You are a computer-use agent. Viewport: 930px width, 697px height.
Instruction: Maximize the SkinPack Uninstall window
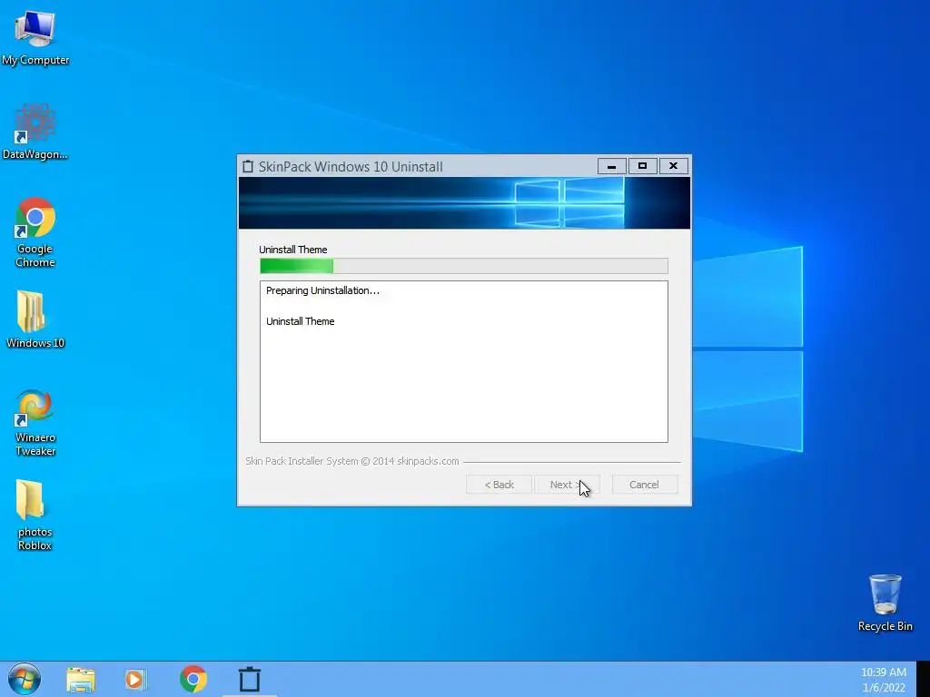pos(642,166)
